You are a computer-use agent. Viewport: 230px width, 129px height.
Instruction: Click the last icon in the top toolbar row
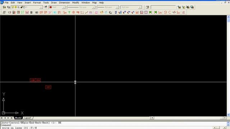(192, 7)
